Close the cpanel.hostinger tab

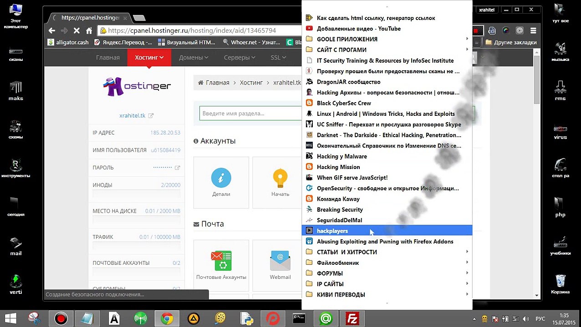click(x=125, y=18)
